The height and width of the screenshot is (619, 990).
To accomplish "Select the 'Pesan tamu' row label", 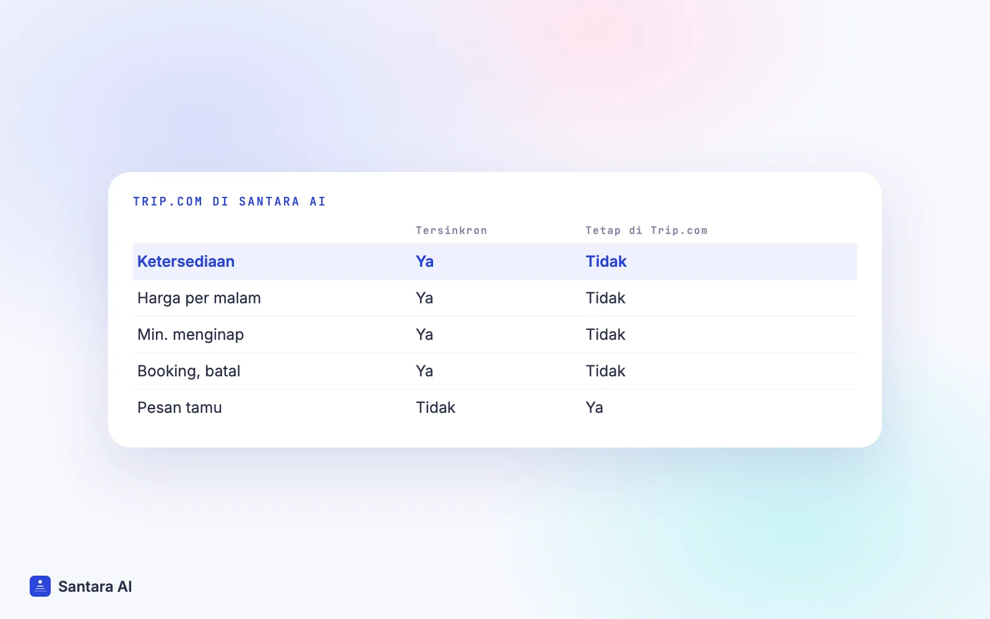I will pos(179,407).
